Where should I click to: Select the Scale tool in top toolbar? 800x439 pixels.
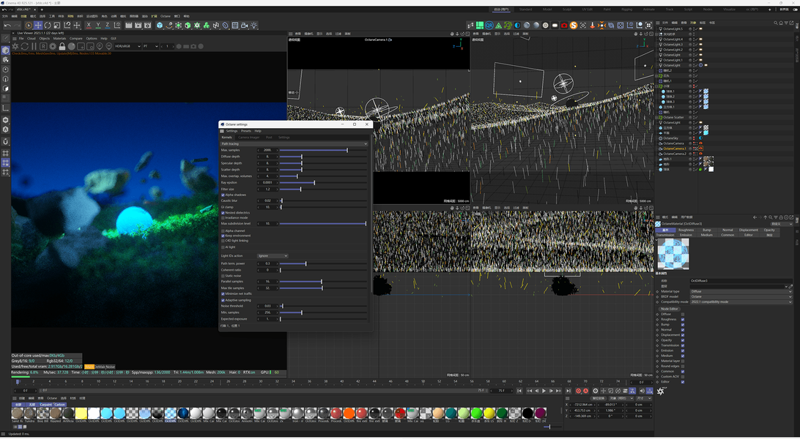(x=56, y=26)
